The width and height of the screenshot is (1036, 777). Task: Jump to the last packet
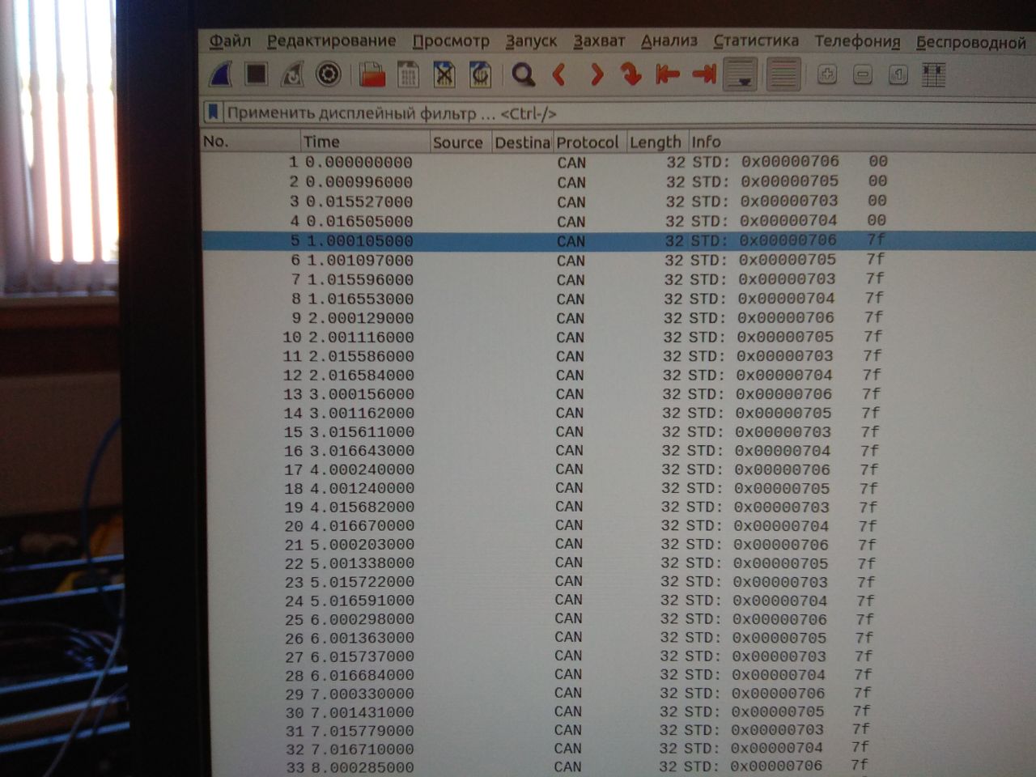[x=704, y=75]
